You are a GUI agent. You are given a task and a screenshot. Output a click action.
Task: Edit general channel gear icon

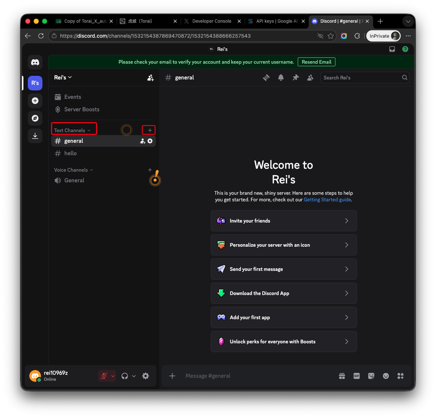(x=150, y=141)
